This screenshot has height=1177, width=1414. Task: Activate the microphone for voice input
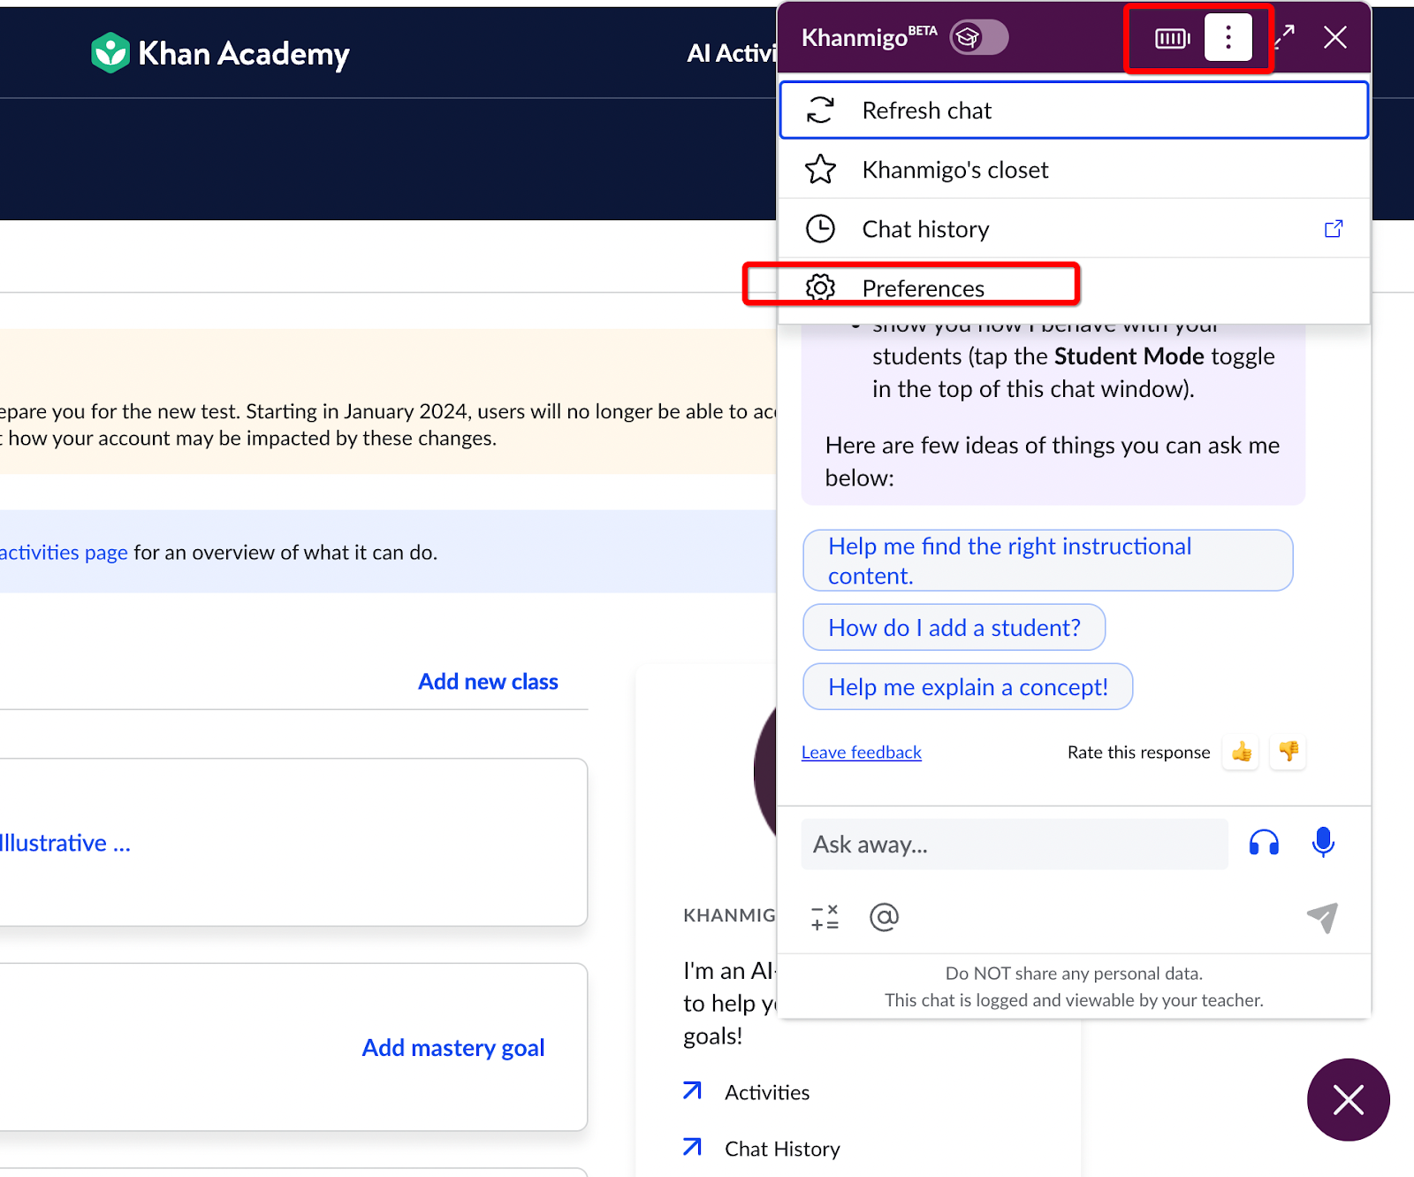pyautogui.click(x=1322, y=843)
